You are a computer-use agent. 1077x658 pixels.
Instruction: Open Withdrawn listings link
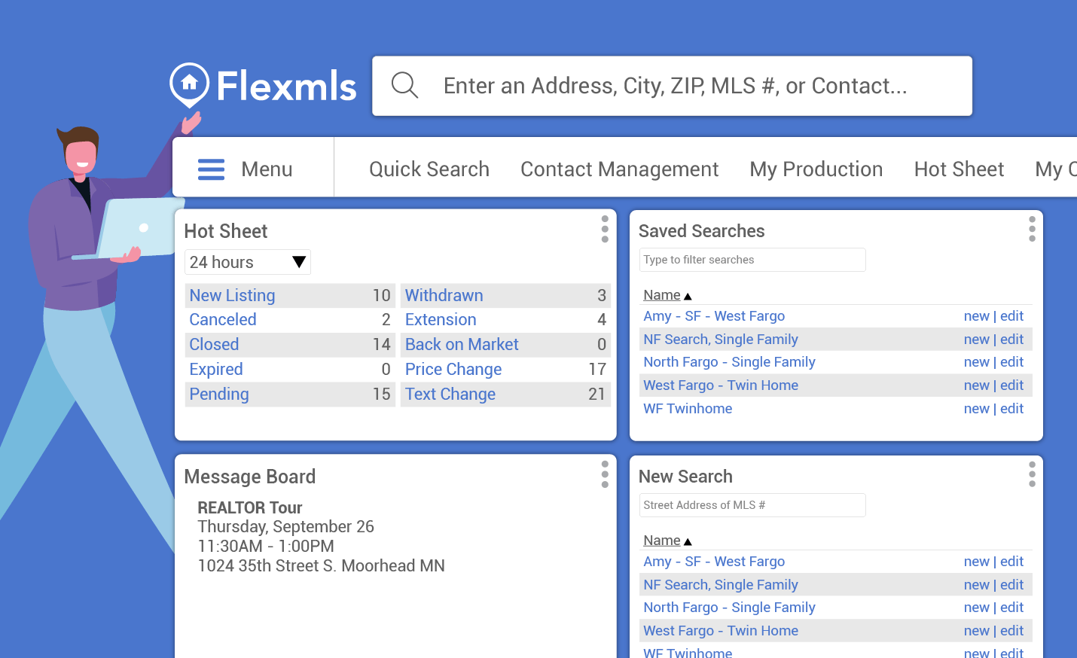click(x=444, y=295)
